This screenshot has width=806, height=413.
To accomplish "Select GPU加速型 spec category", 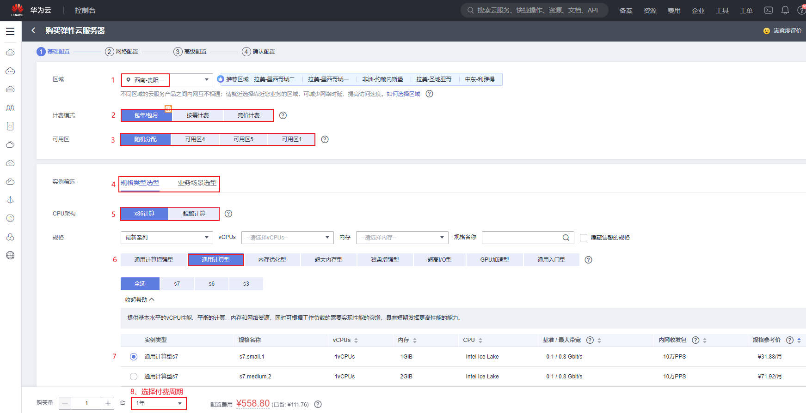I will [x=495, y=260].
